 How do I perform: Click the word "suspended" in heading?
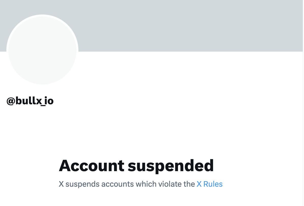[171, 165]
